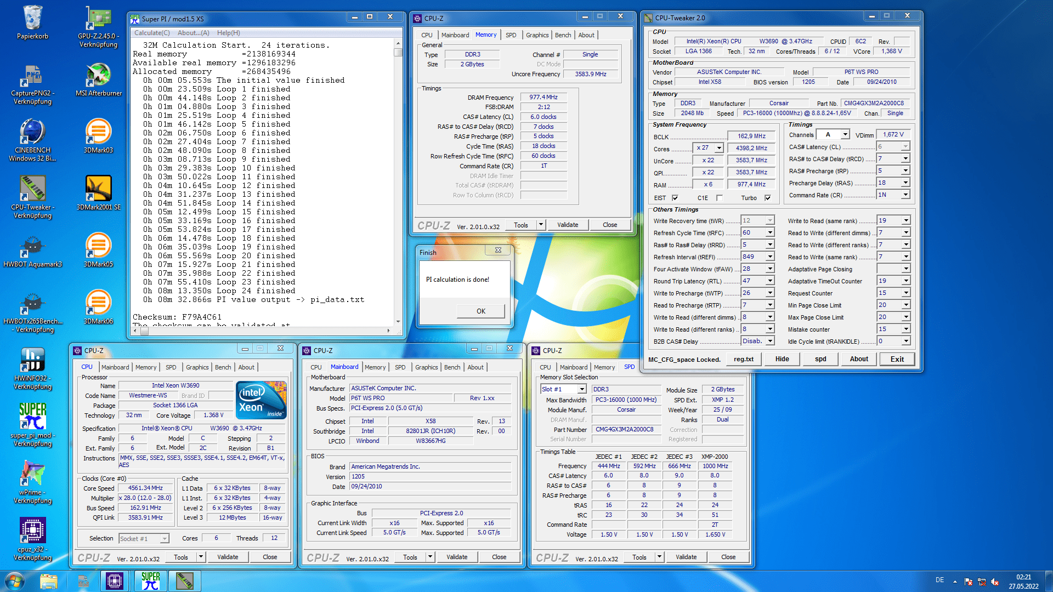
Task: Click the muted volume tray icon
Action: click(x=995, y=582)
